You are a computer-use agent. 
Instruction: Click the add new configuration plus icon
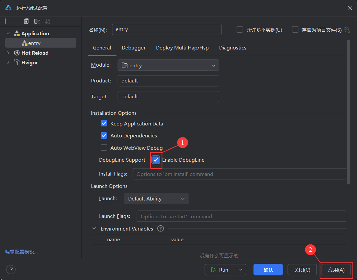[x=6, y=21]
